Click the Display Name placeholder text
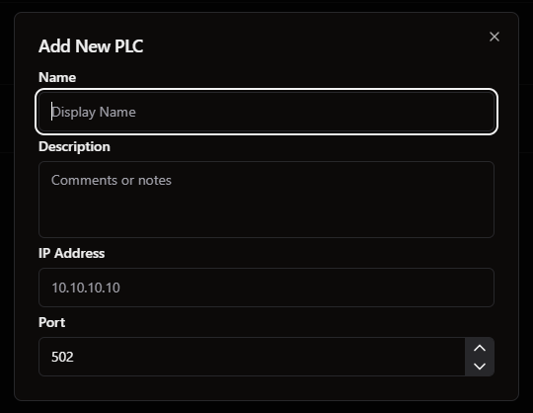This screenshot has height=413, width=533. point(94,113)
